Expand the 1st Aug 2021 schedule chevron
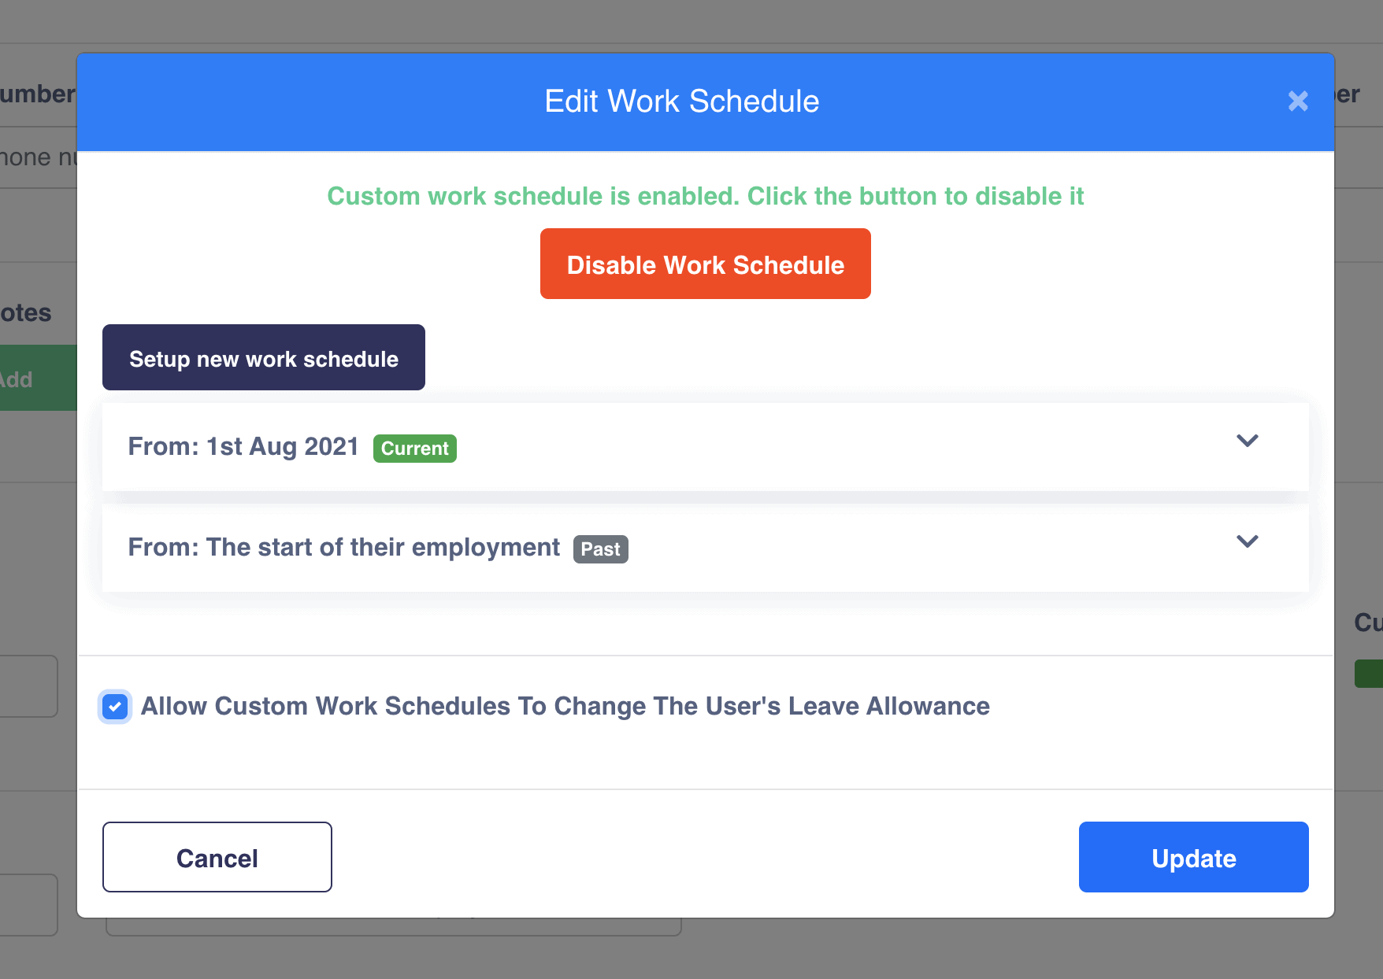 [x=1247, y=441]
